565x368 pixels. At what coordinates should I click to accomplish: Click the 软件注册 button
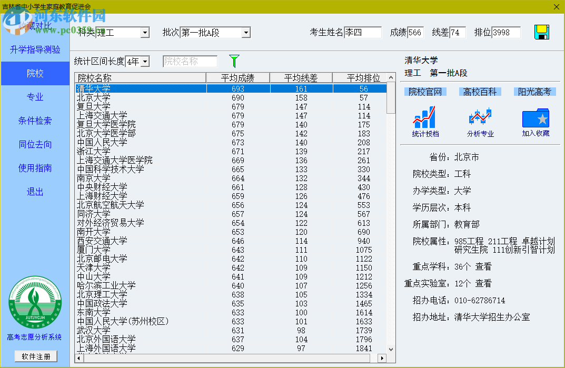pos(36,356)
